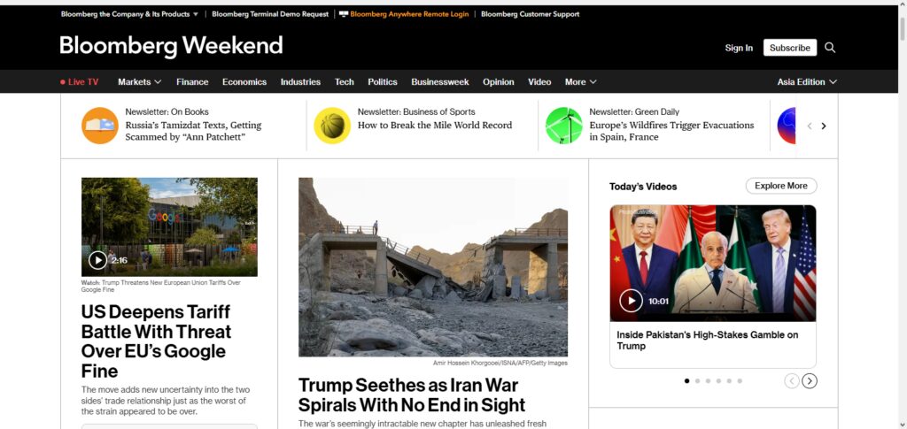
Task: Click 'Today's Videos' heading
Action: click(643, 187)
